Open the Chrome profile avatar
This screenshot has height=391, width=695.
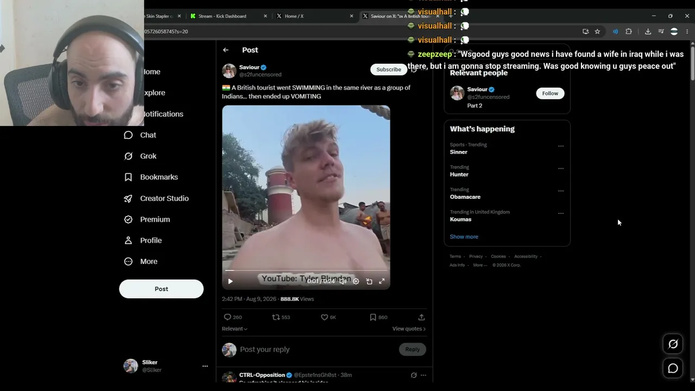tap(674, 31)
